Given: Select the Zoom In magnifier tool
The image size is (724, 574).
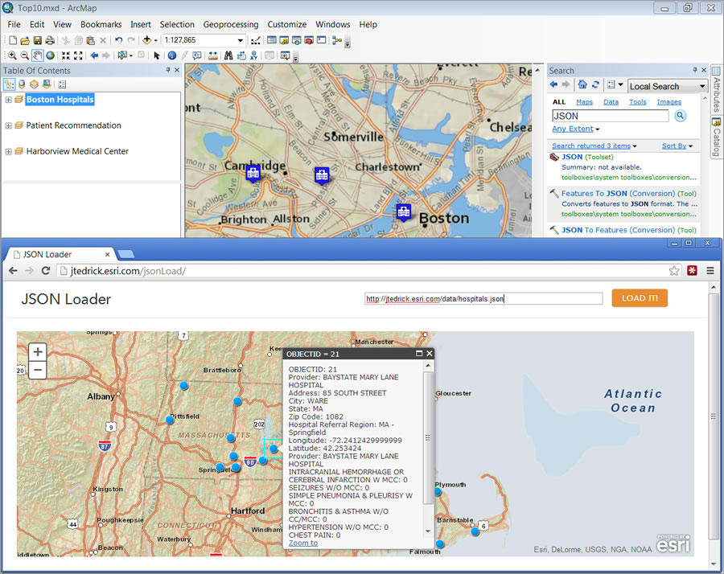Looking at the screenshot, I should coord(12,55).
